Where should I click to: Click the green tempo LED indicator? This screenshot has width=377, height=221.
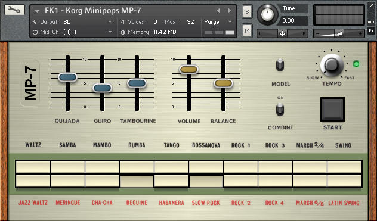coord(356,64)
